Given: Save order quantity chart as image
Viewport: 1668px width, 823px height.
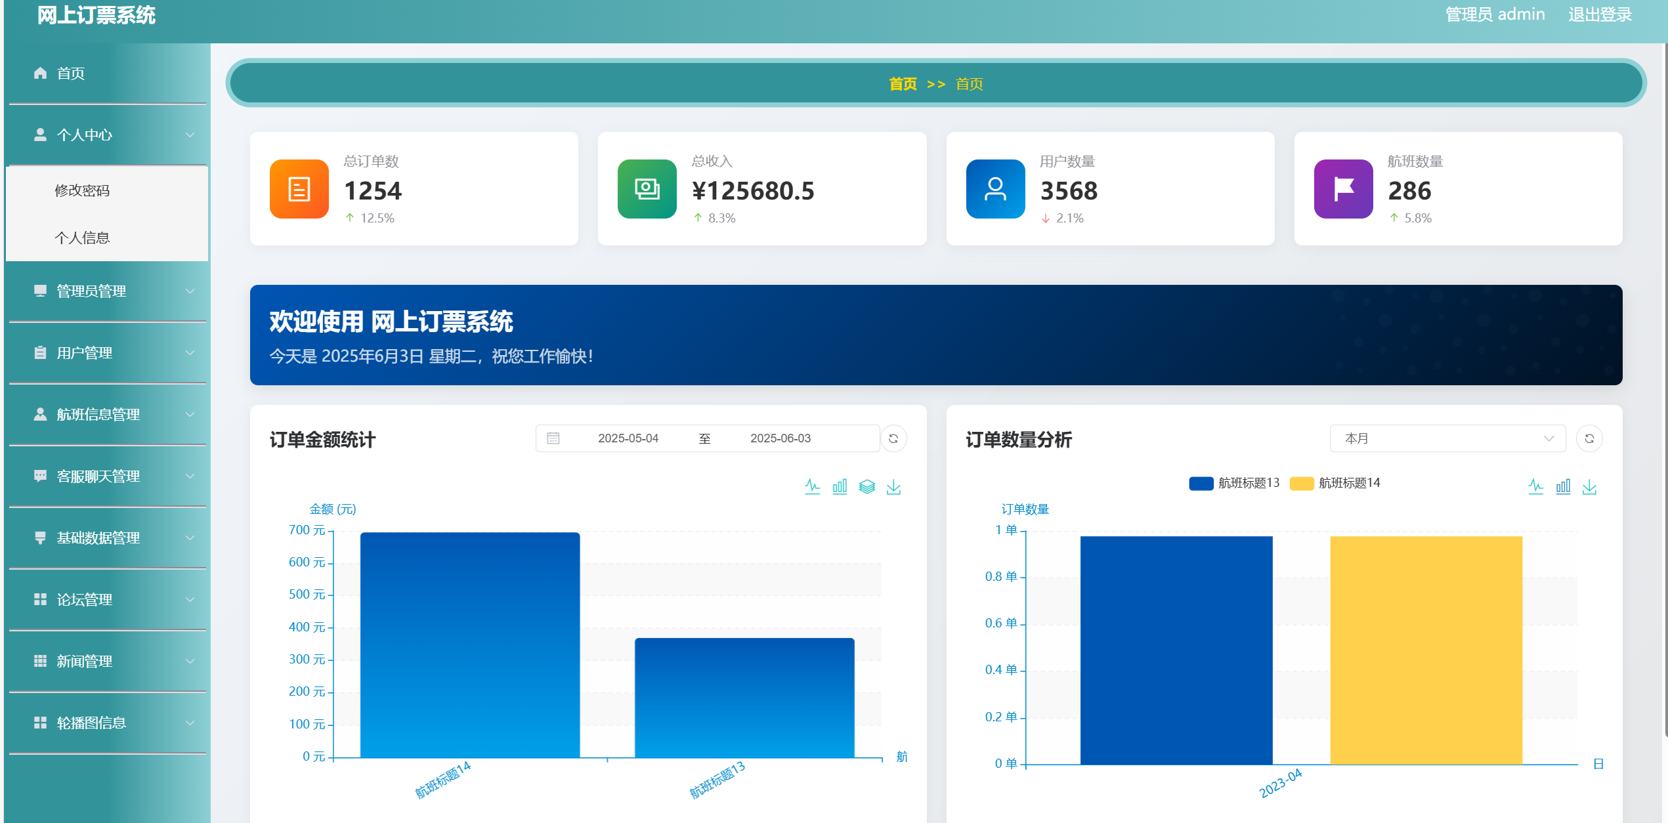Looking at the screenshot, I should click(1589, 486).
